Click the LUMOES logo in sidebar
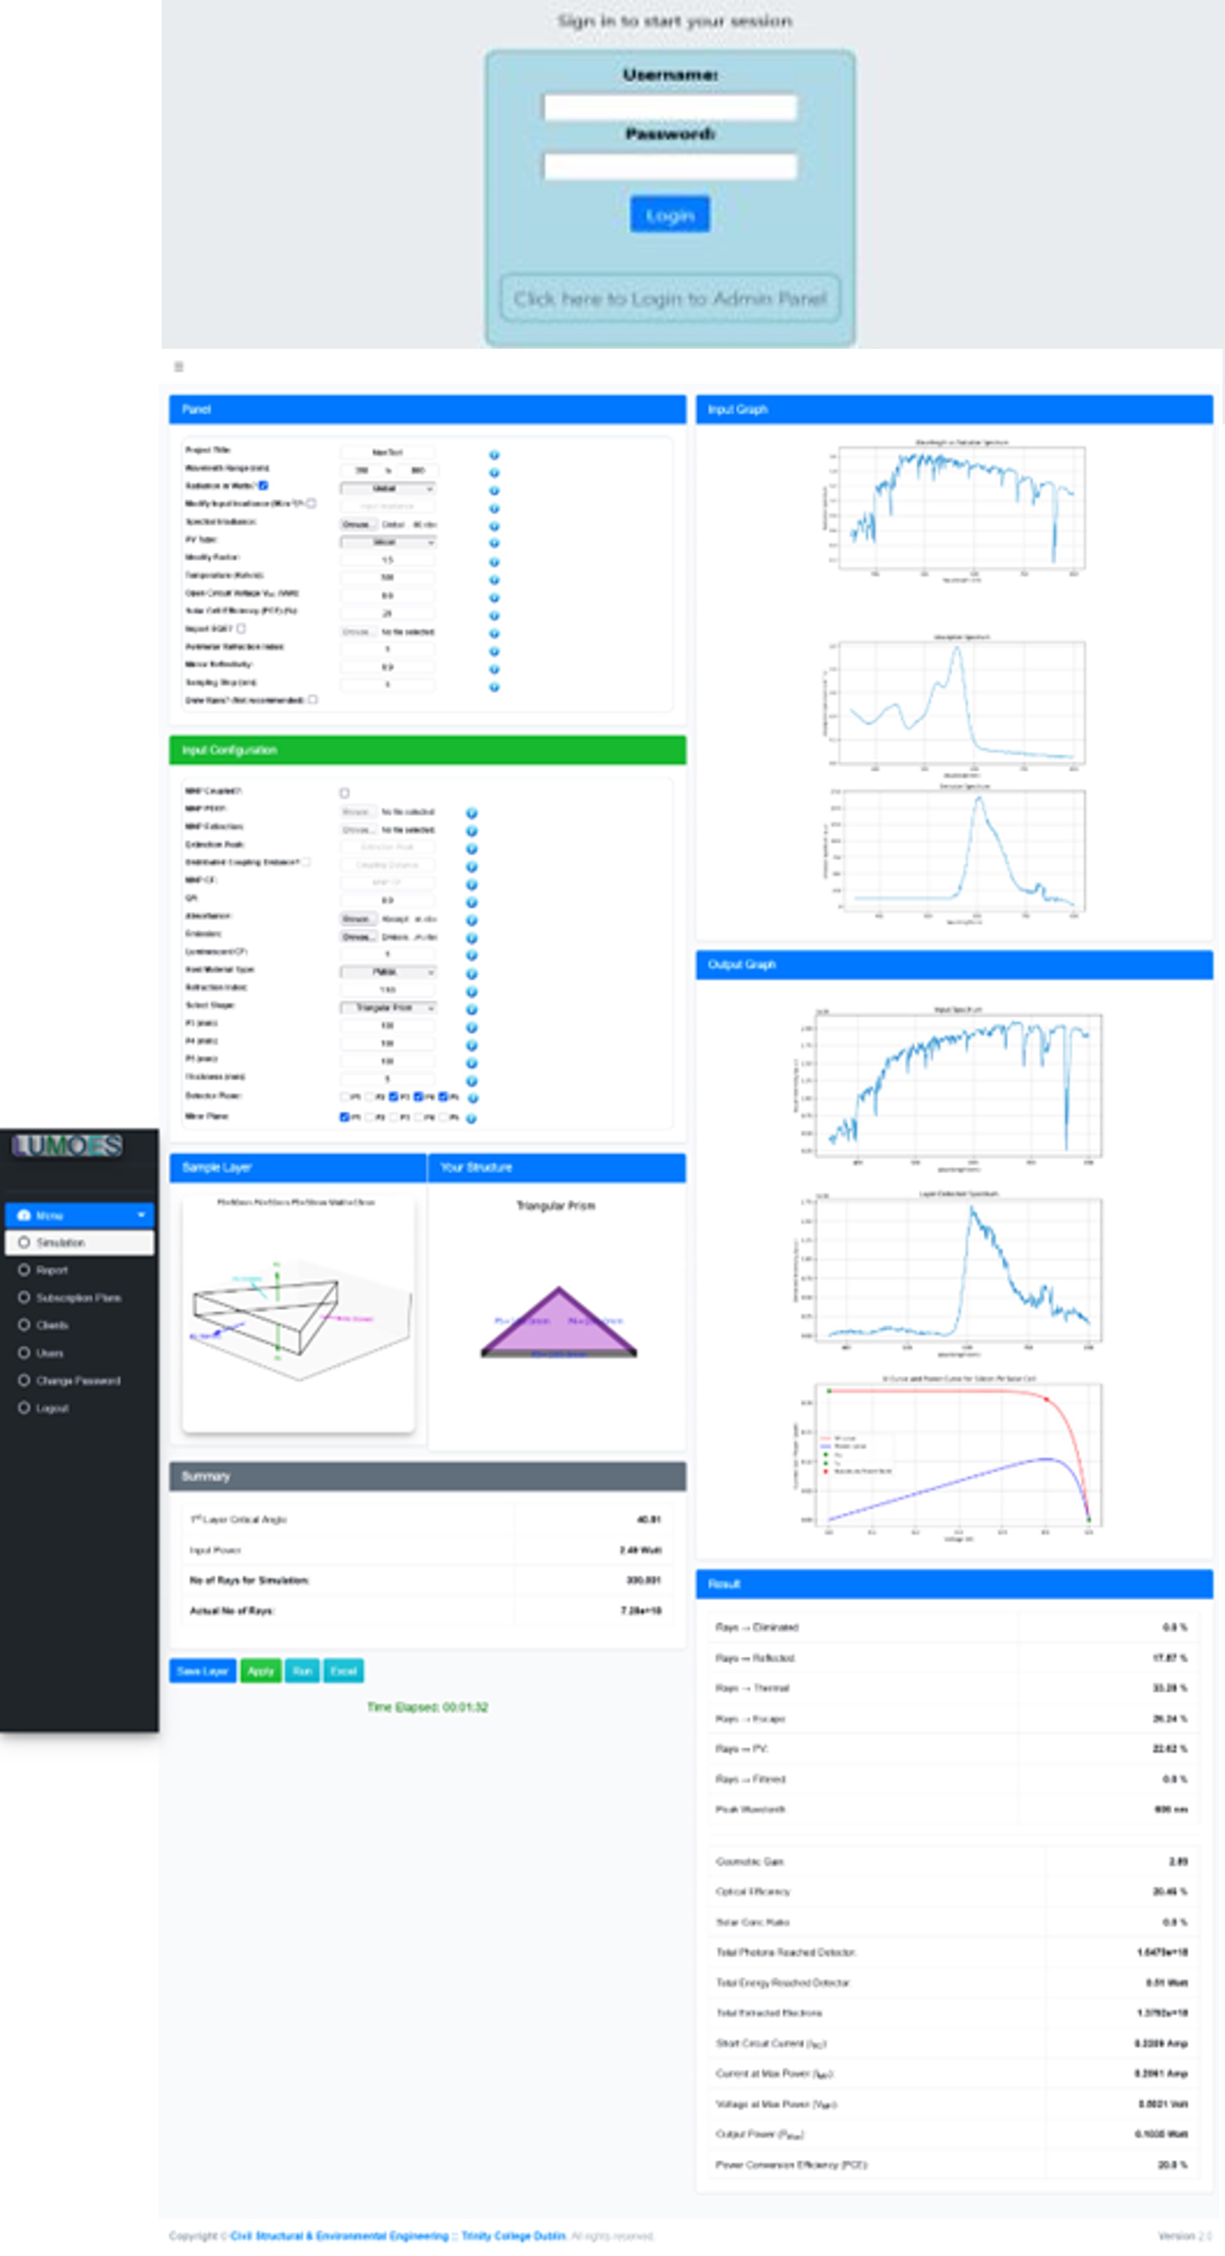Image resolution: width=1225 pixels, height=2256 pixels. [67, 1145]
